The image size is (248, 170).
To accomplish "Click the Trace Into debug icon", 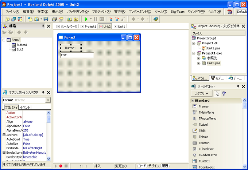I will 111,19.
